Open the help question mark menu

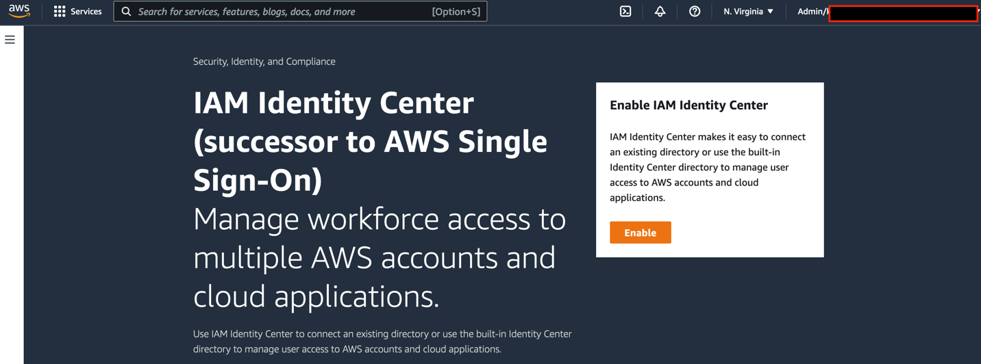[x=695, y=12]
